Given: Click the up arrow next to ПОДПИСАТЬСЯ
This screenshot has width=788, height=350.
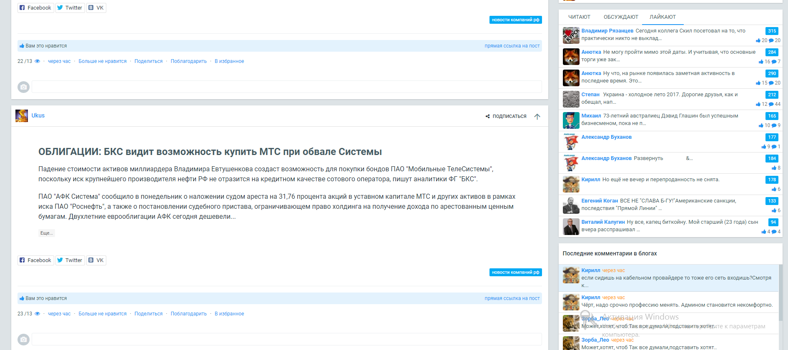Looking at the screenshot, I should click(x=537, y=117).
